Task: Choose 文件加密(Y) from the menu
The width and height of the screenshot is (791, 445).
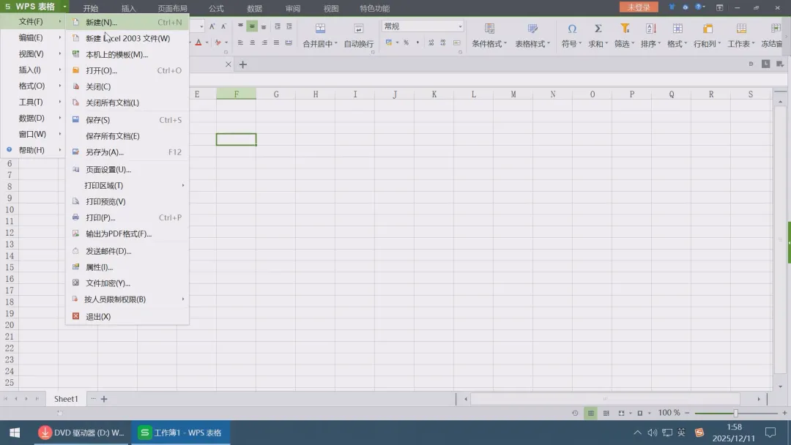Action: point(127,283)
